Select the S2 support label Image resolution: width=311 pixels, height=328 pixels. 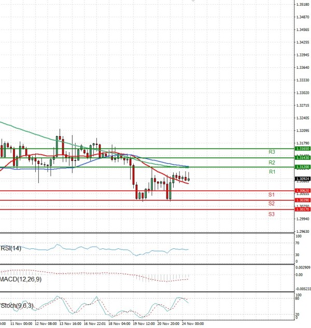pos(272,204)
